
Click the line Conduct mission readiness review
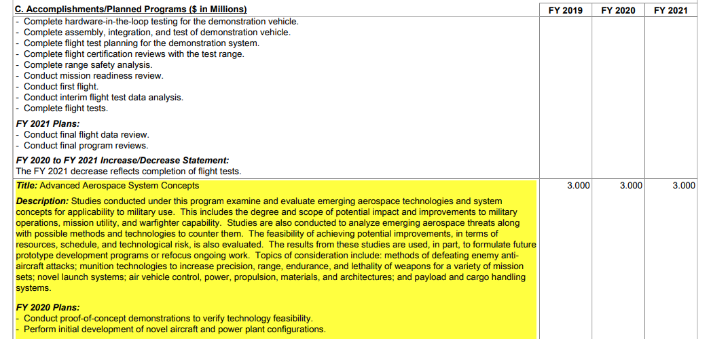(94, 75)
